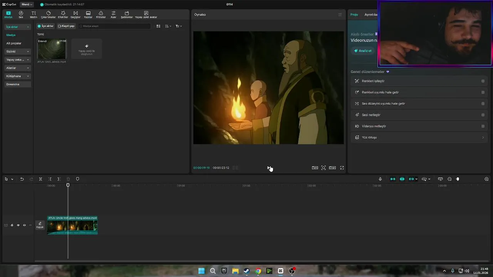Click the fit-timeline-to-window icon
Image resolution: width=493 pixels, height=277 pixels.
tap(440, 179)
